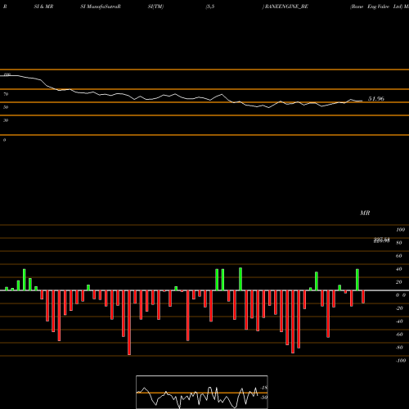Click the overlapping price label near 80

click(x=381, y=240)
